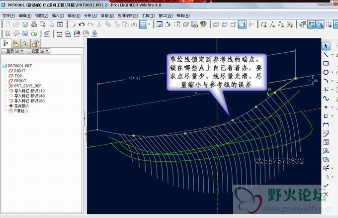Viewport: 338px width, 218px height.
Task: Open the Applications menu (应用程序)
Action: pos(128,15)
